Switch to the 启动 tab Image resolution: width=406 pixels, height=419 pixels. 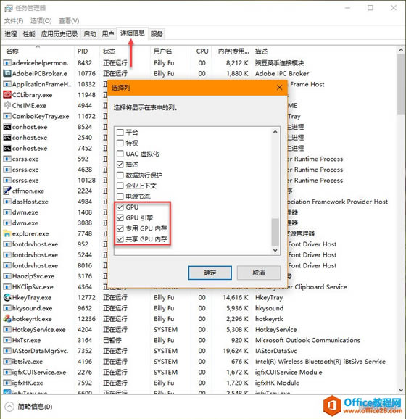(90, 34)
